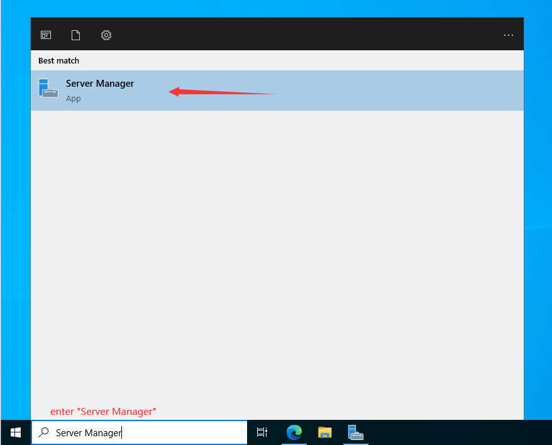552x445 pixels.
Task: Select the Documents filter icon
Action: point(76,35)
